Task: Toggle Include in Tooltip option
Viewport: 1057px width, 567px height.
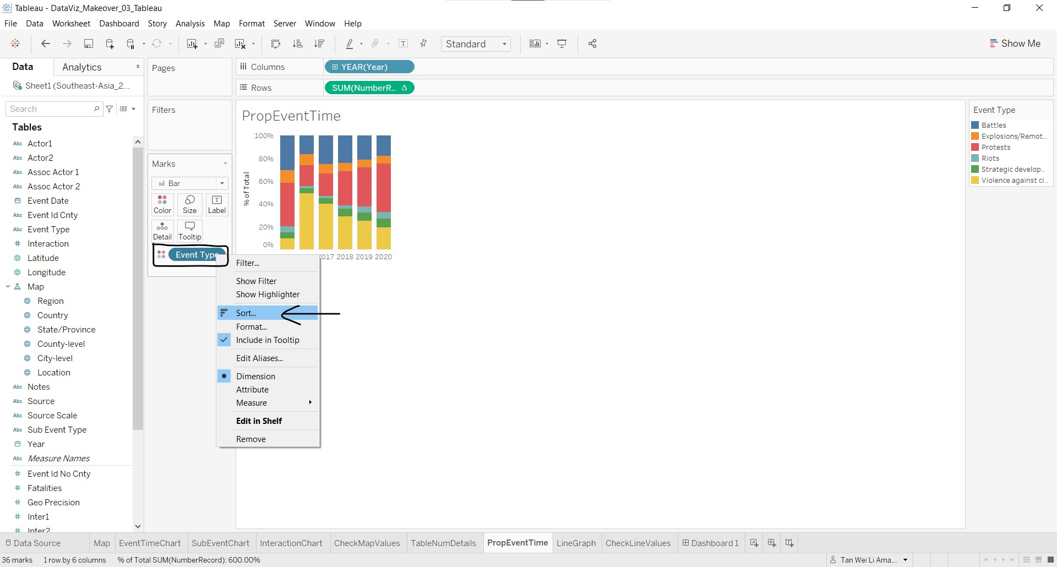Action: pyautogui.click(x=268, y=340)
